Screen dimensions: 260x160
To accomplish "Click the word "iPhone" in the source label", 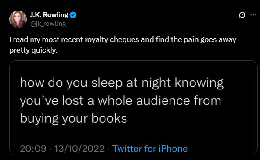I will (x=173, y=149).
